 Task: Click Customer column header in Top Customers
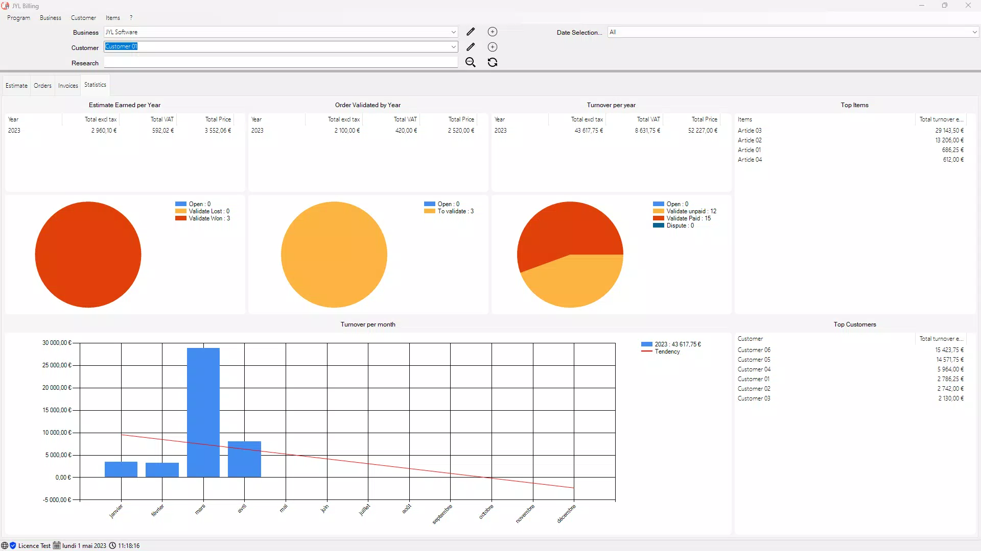825,339
